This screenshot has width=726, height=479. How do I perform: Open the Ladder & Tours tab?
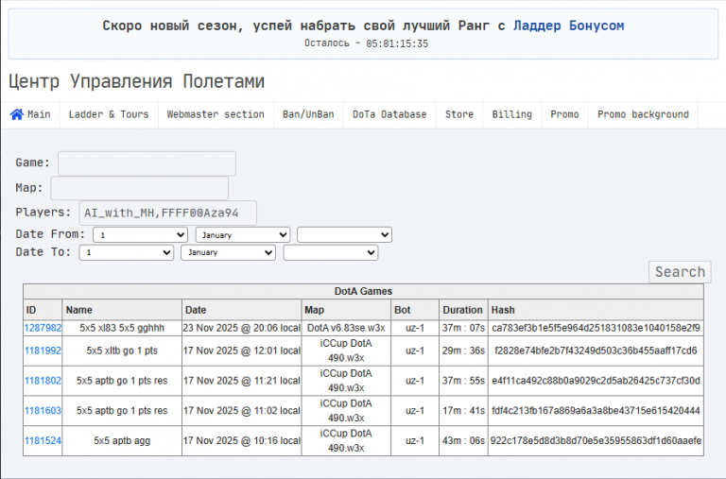click(109, 114)
